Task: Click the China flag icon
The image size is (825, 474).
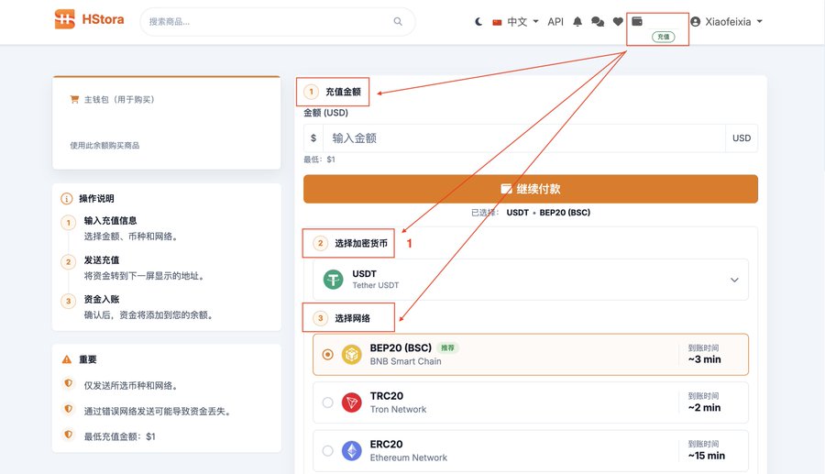Action: pyautogui.click(x=497, y=22)
